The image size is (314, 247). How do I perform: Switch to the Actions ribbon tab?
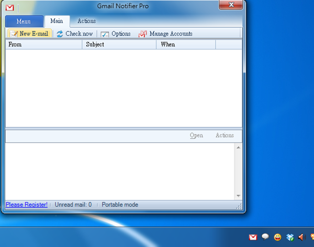86,21
